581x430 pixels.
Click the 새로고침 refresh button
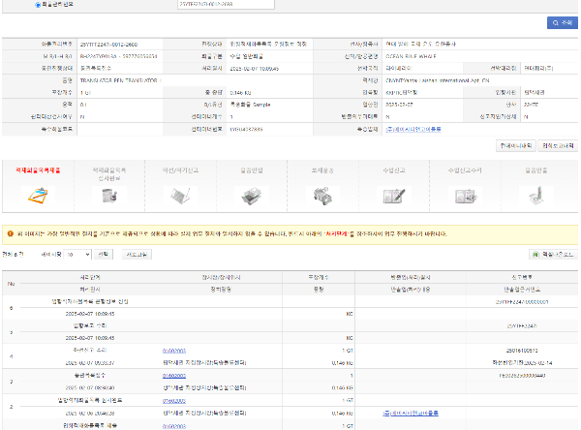pyautogui.click(x=137, y=255)
